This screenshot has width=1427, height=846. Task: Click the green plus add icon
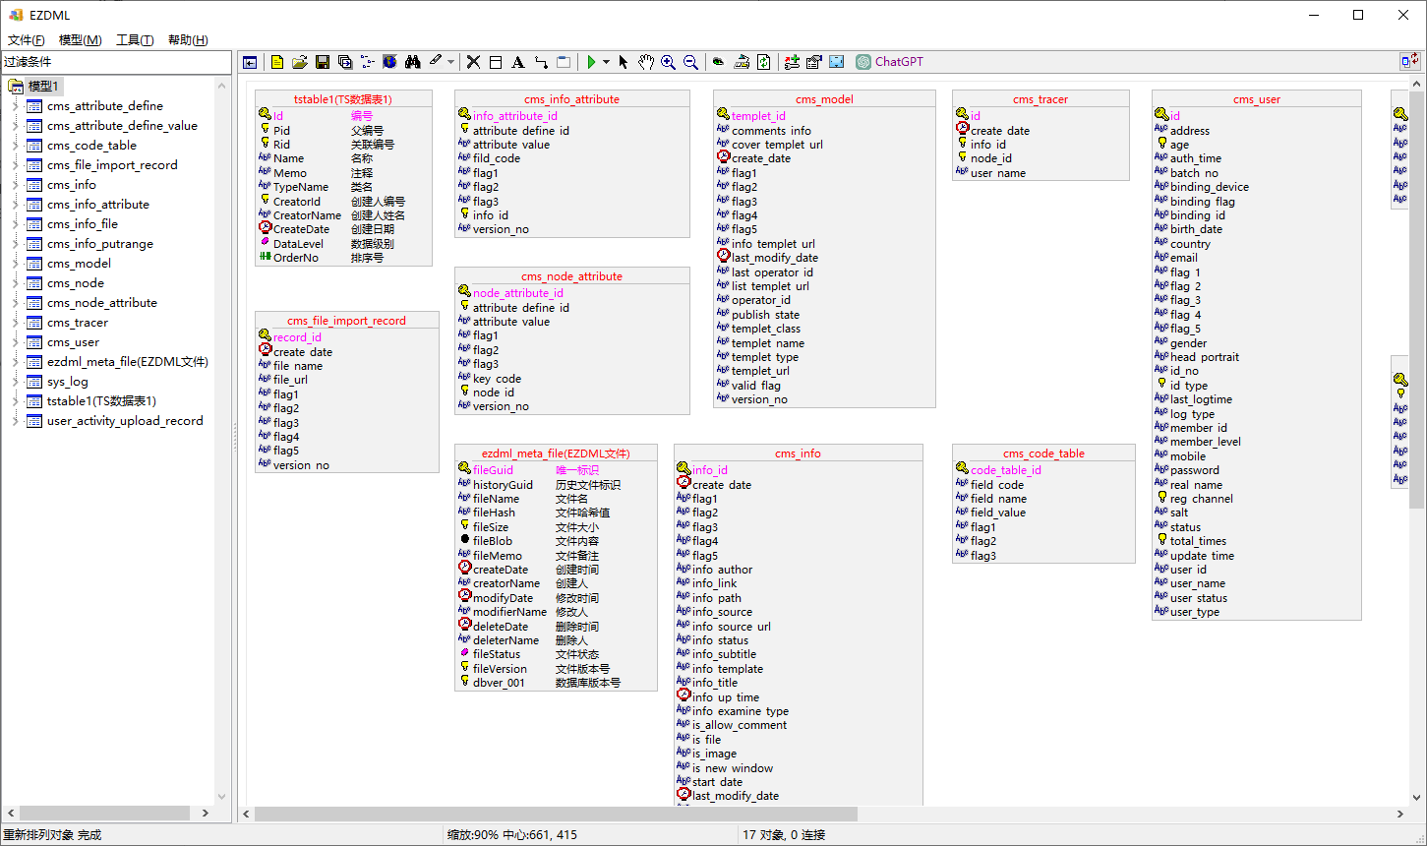[792, 62]
